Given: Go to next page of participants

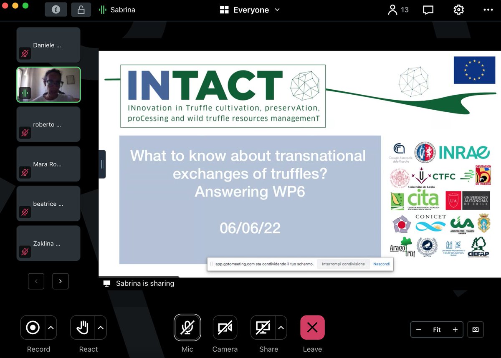Looking at the screenshot, I should [60, 281].
